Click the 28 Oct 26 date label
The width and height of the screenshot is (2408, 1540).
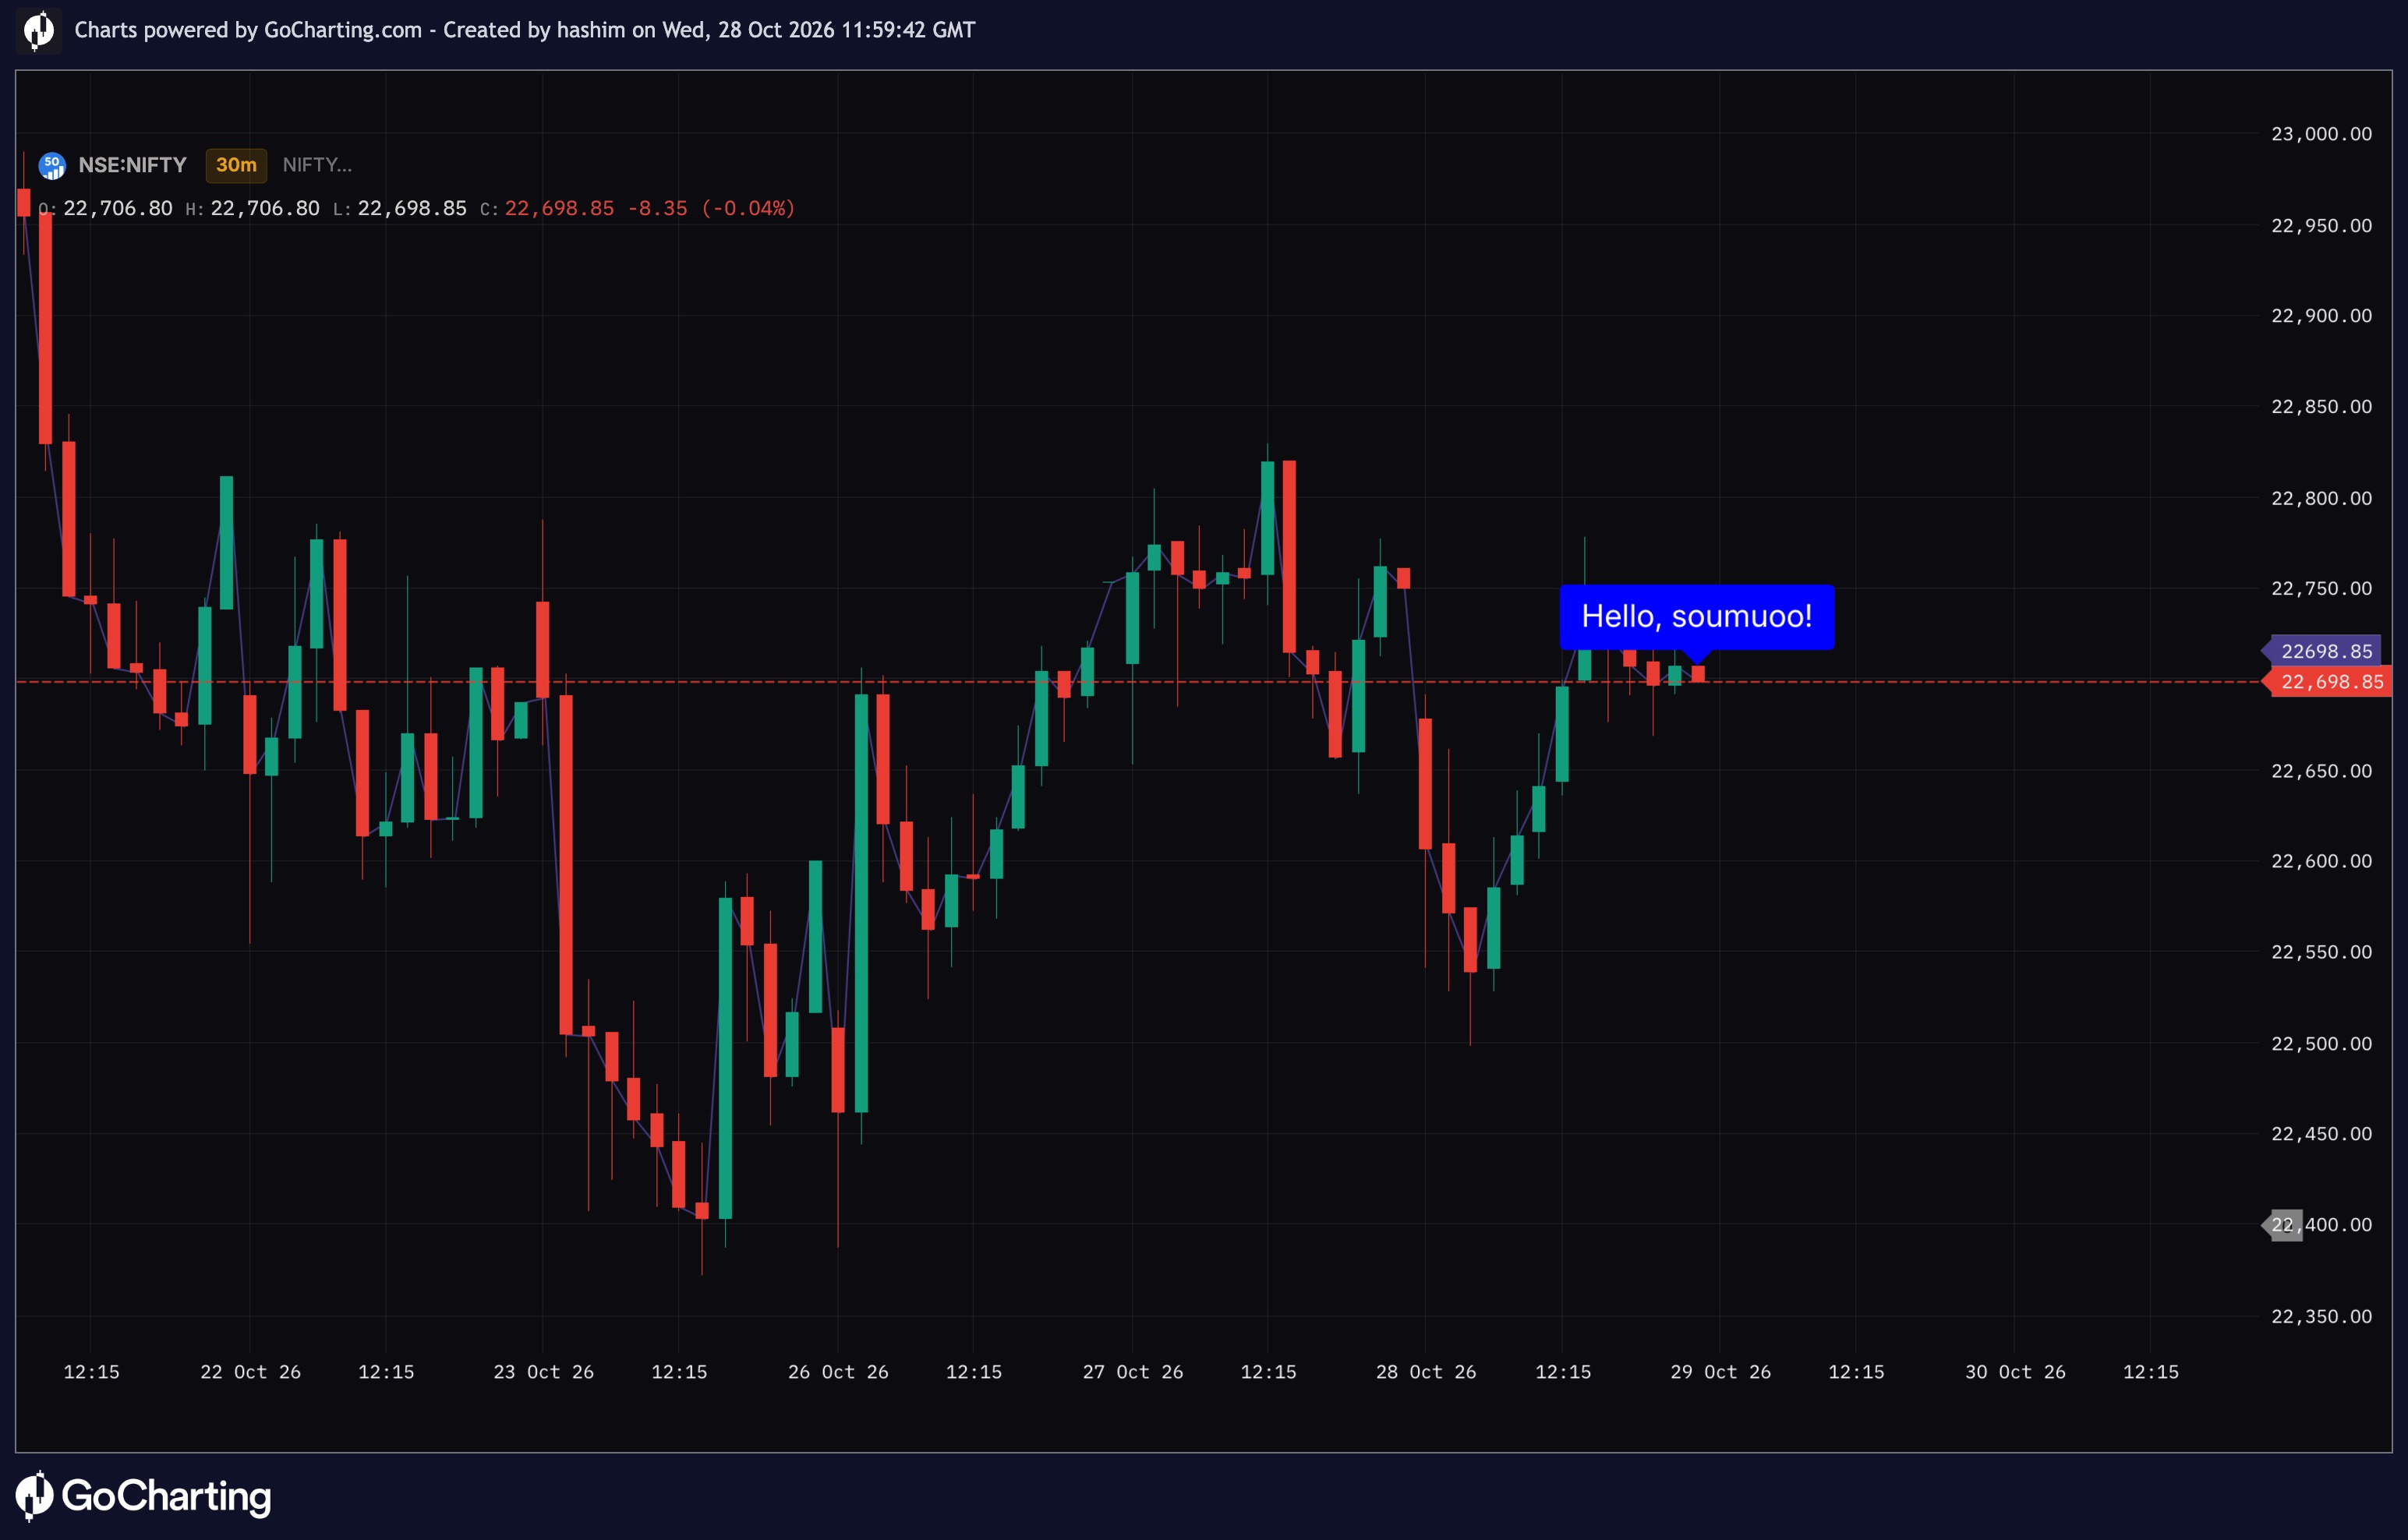(1426, 1372)
